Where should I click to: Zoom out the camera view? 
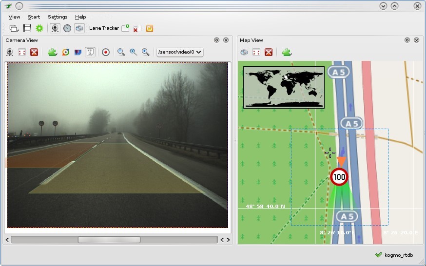point(121,52)
